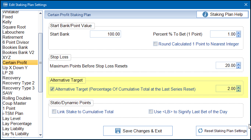Image resolution: width=251 pixels, height=140 pixels.
Task: Select Kelly in the staking plan list
Action: click(7, 22)
